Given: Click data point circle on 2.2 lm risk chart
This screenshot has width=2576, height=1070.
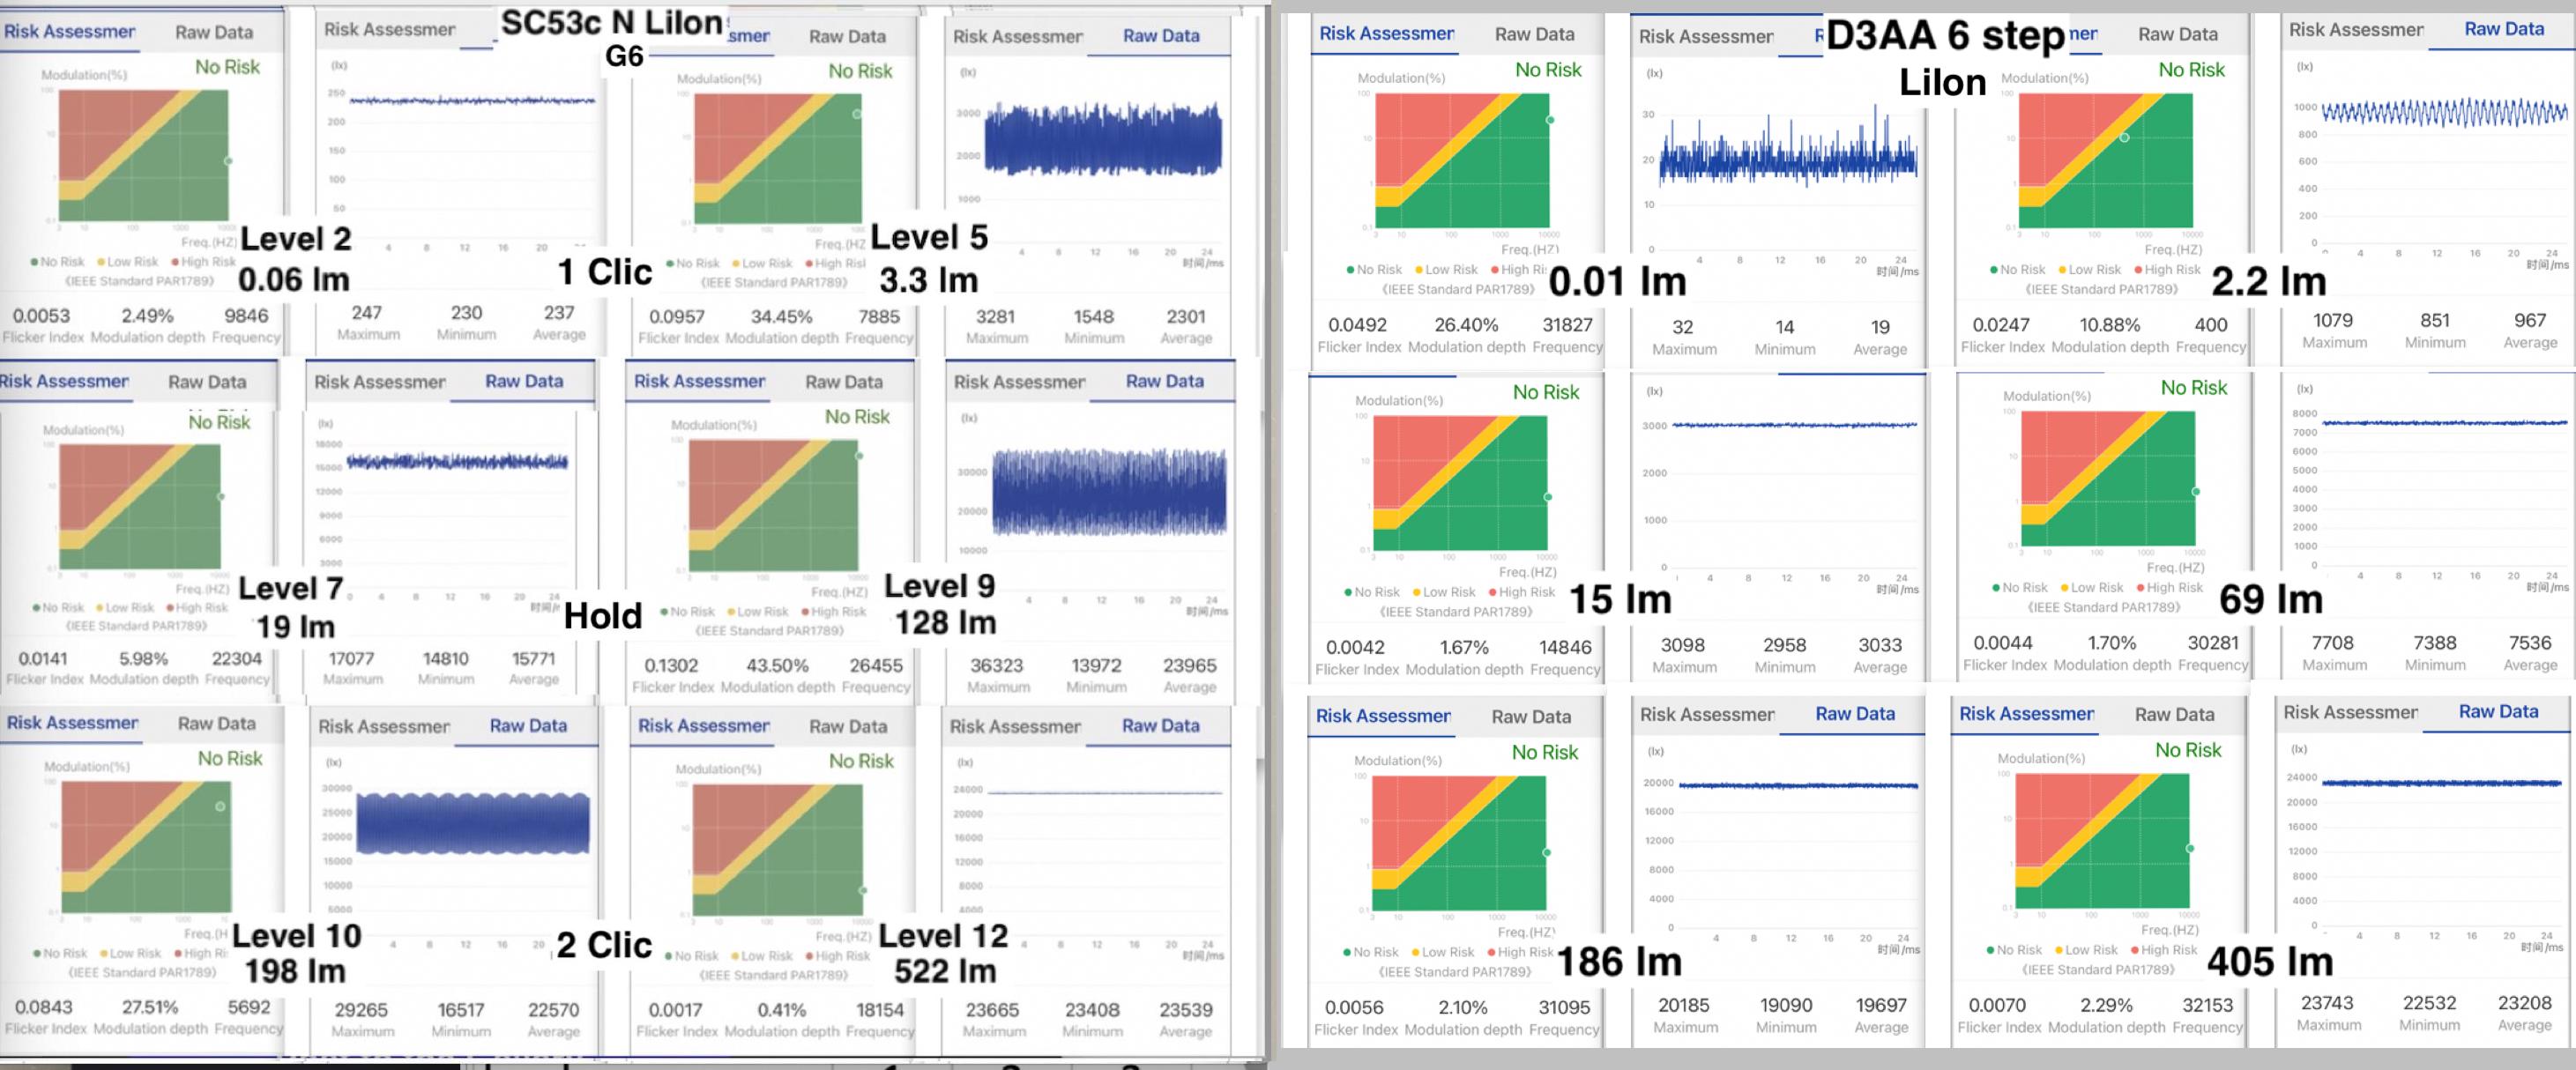Looking at the screenshot, I should click(2124, 138).
